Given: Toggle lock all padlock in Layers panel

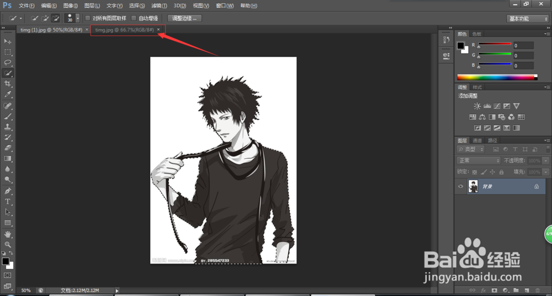Looking at the screenshot, I should point(501,172).
